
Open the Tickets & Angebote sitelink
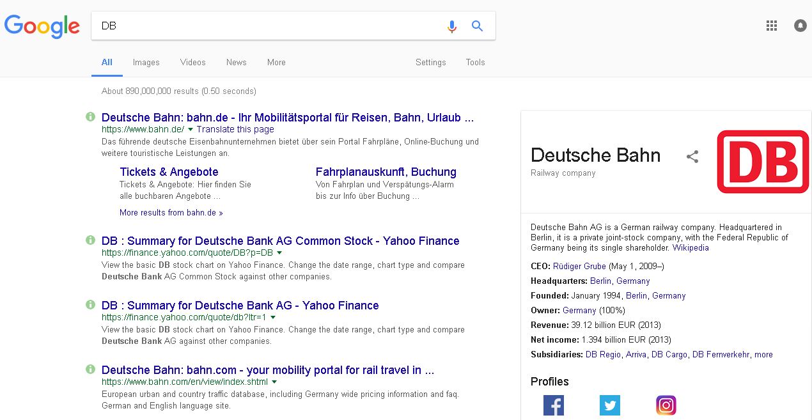pyautogui.click(x=169, y=172)
